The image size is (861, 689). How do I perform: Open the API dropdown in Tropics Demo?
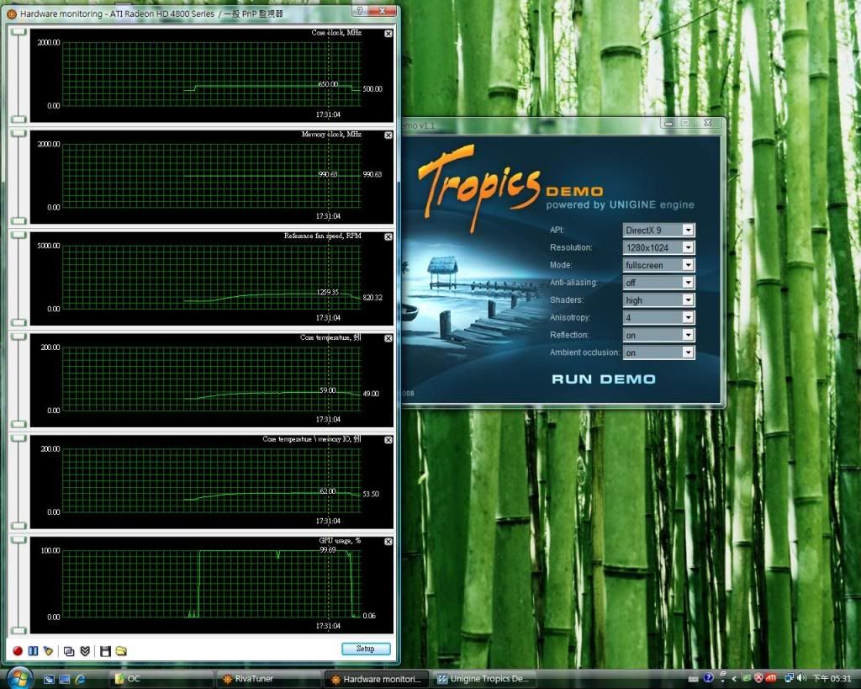click(x=658, y=230)
